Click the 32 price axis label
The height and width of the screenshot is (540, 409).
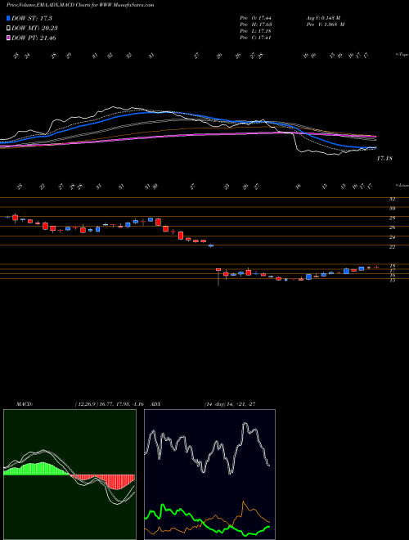[x=392, y=199]
